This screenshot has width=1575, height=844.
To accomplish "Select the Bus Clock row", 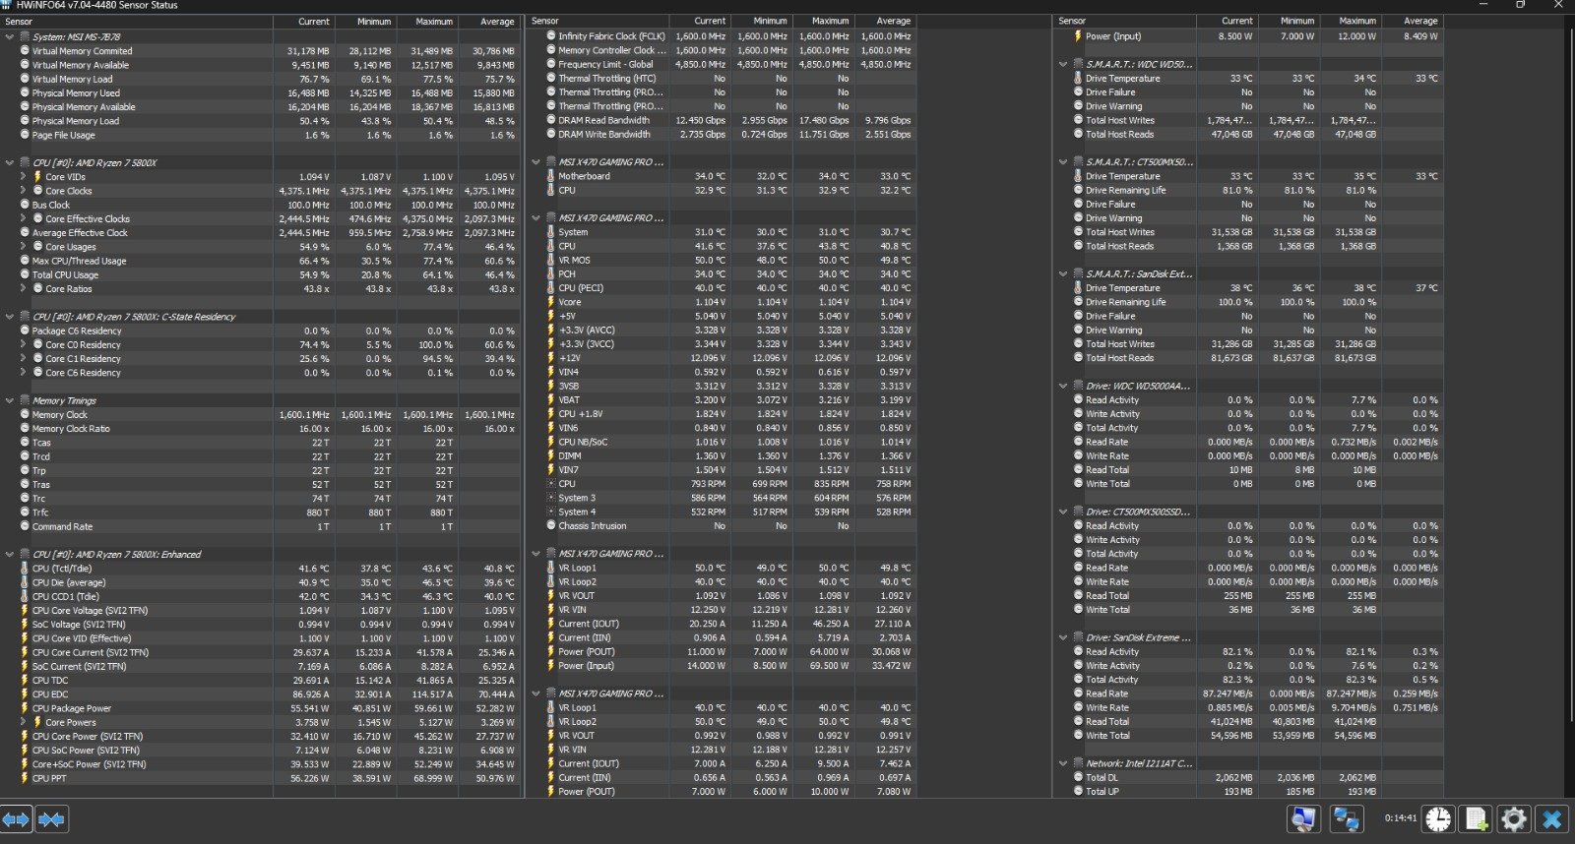I will [261, 205].
